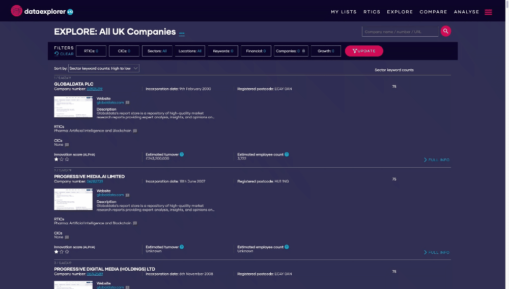Open the Financial filter
509x289 pixels.
click(x=256, y=51)
